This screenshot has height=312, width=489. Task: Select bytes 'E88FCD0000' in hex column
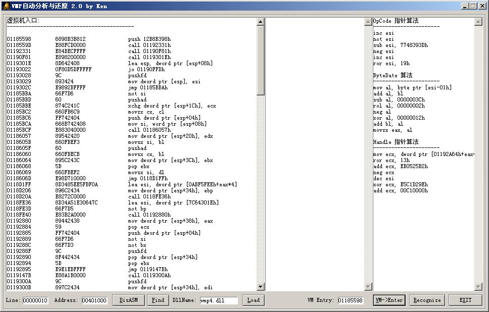70,45
